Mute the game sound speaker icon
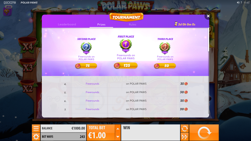This screenshot has width=251, height=141. tap(238, 2)
